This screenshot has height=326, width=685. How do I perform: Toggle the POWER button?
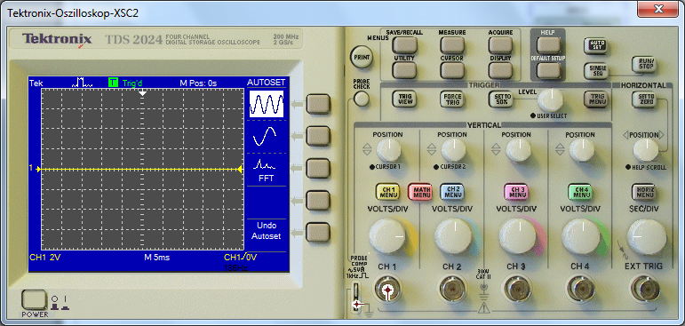pyautogui.click(x=34, y=300)
